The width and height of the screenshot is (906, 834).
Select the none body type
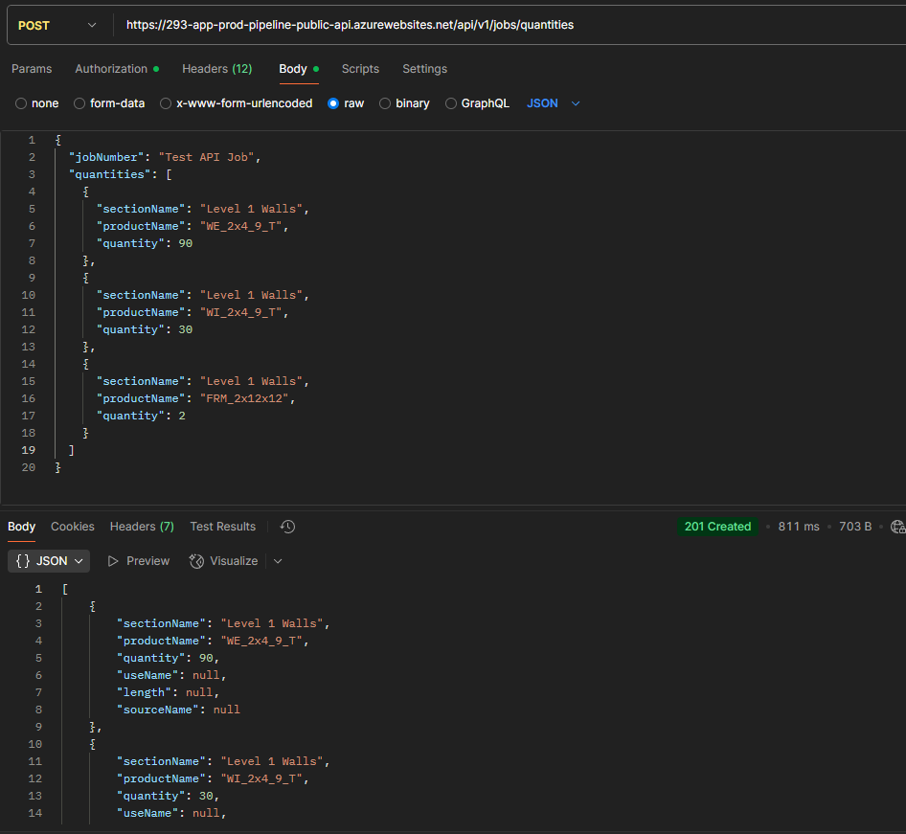(21, 103)
